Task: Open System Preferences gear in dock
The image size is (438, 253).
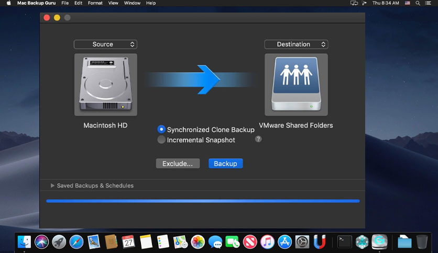Action: pos(302,241)
